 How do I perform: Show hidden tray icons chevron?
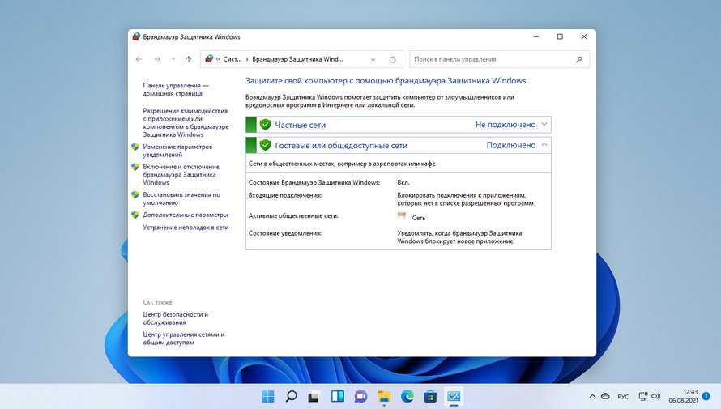point(592,396)
